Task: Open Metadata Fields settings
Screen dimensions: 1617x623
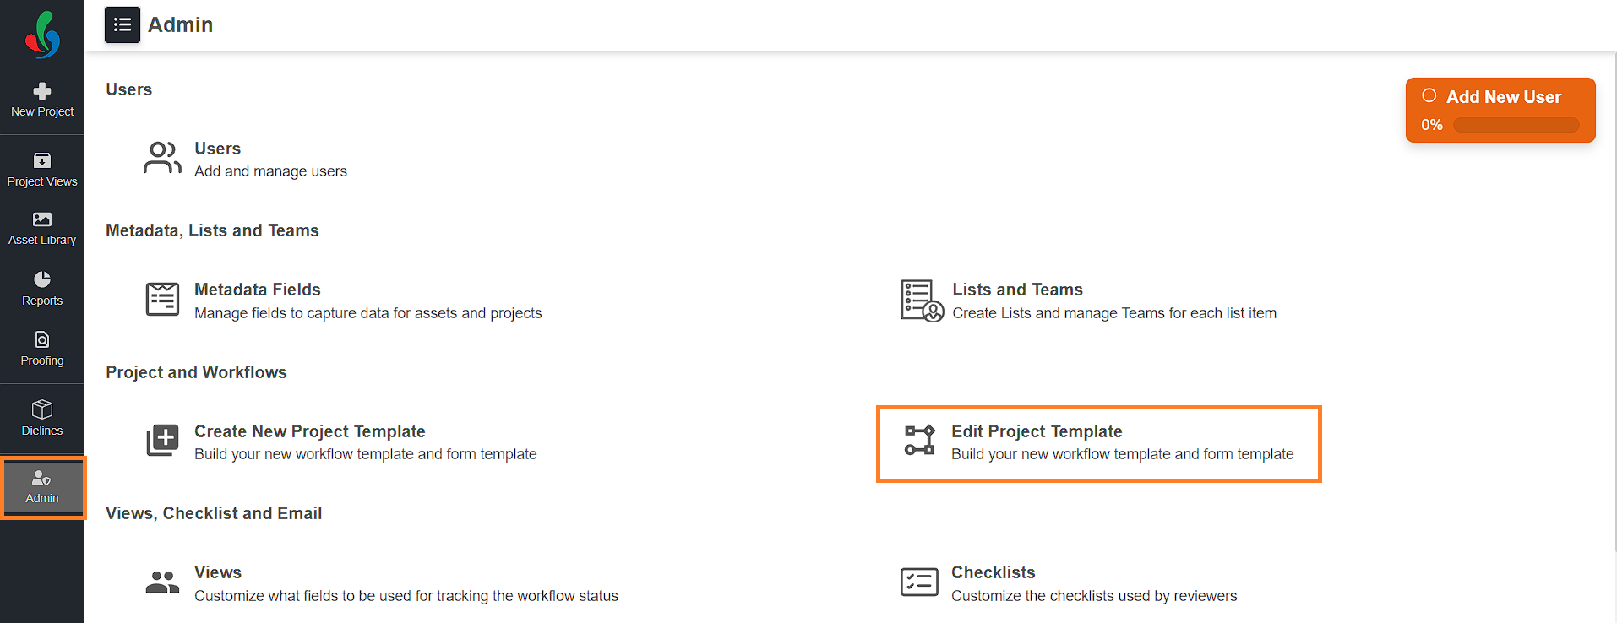Action: pyautogui.click(x=343, y=301)
